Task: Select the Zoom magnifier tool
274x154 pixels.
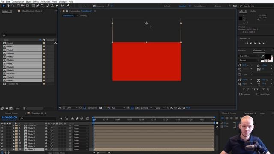Action: tap(13, 6)
